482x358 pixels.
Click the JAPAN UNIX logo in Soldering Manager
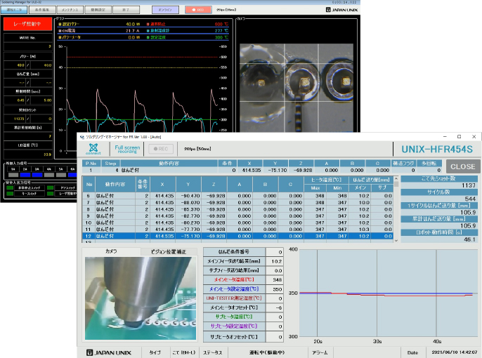pos(341,10)
